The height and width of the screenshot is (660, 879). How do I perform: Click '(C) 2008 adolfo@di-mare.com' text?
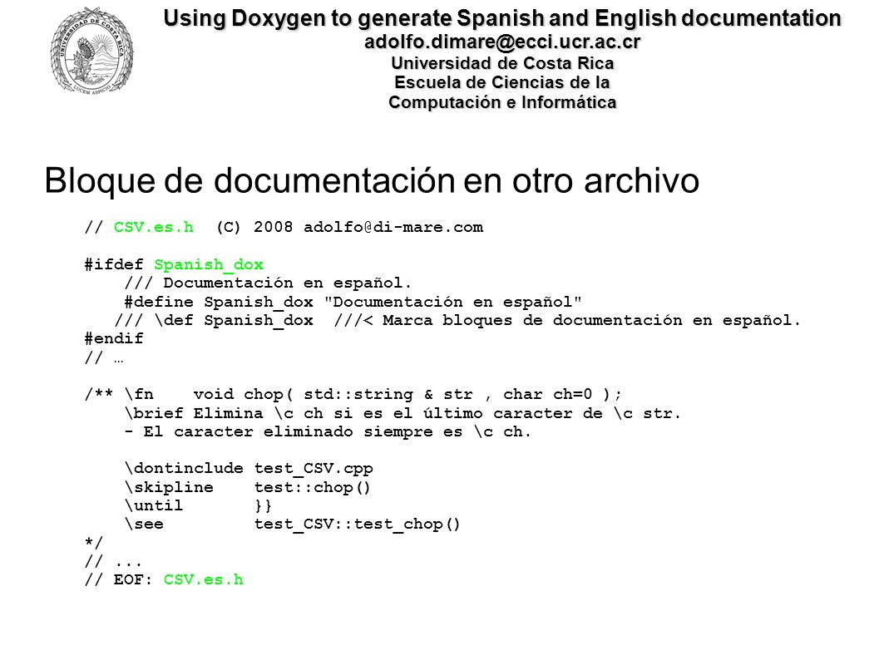tap(350, 227)
